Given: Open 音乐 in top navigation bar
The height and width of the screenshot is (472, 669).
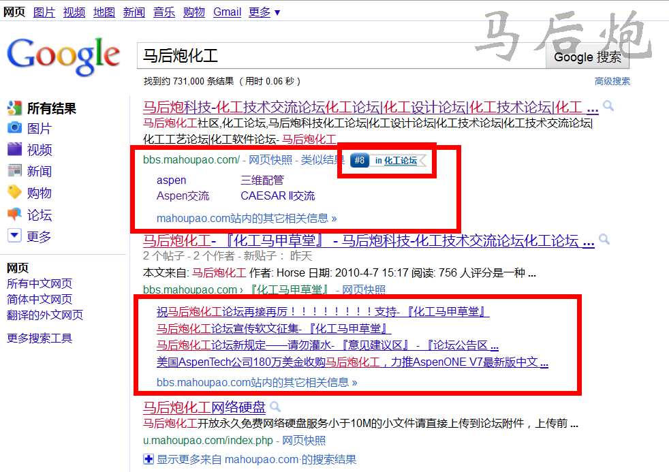Looking at the screenshot, I should [x=164, y=12].
